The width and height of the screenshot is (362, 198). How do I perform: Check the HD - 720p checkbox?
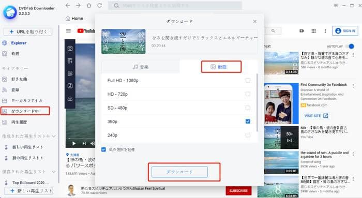click(248, 94)
